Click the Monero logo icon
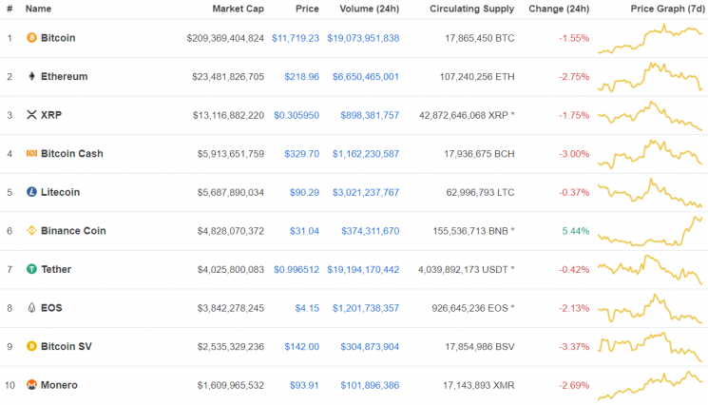Viewport: 708px width, 405px height. pos(31,385)
